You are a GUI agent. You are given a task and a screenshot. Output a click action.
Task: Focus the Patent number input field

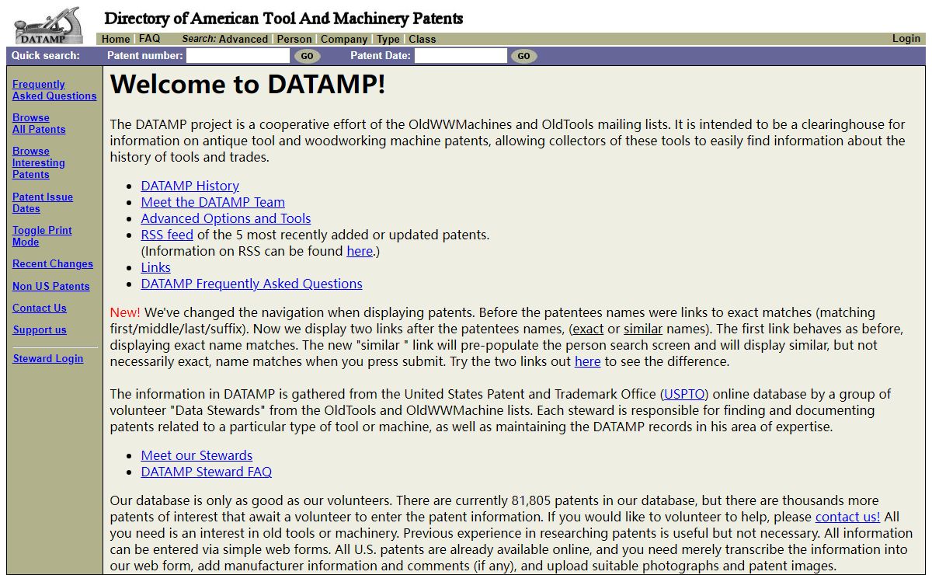tap(238, 56)
